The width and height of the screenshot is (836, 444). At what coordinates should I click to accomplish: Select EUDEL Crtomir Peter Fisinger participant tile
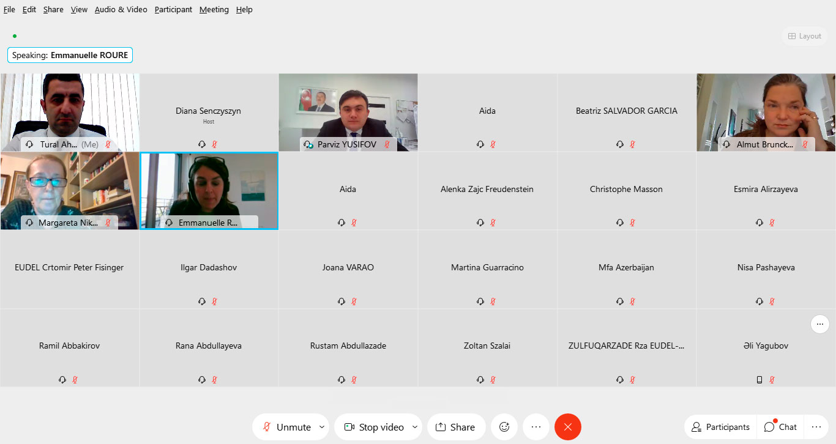point(70,269)
